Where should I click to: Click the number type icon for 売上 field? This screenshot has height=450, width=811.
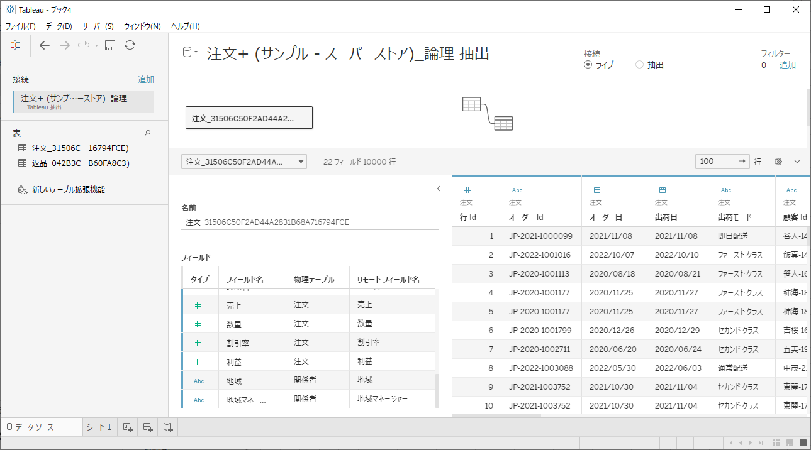(198, 305)
